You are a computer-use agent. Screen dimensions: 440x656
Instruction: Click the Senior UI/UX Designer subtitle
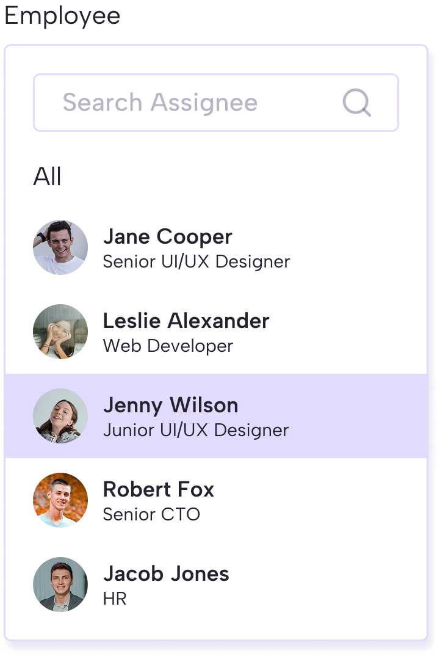tap(196, 262)
